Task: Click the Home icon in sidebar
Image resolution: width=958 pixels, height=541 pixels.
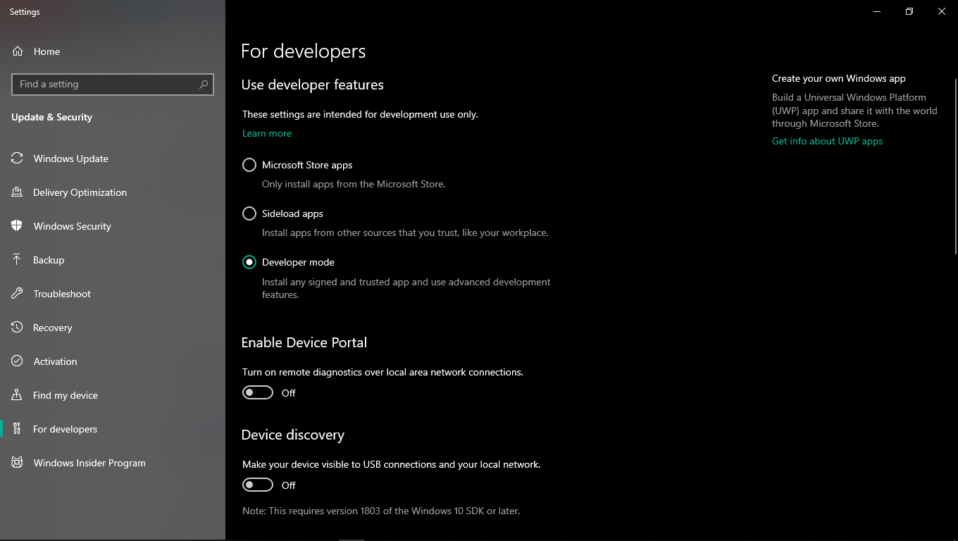Action: [18, 51]
